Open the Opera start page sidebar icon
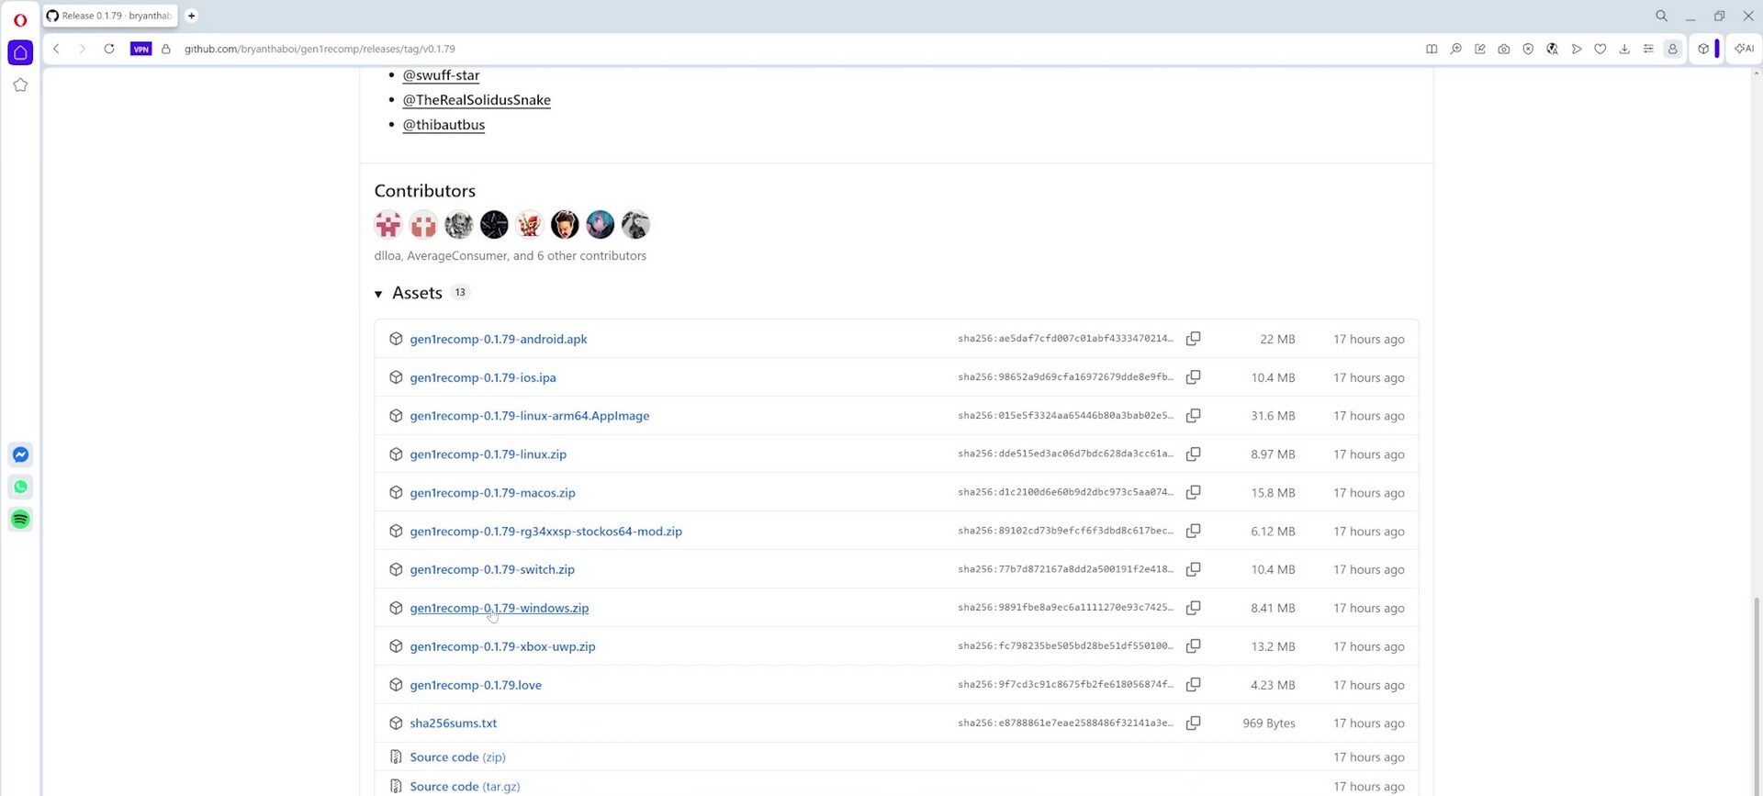 coord(20,52)
